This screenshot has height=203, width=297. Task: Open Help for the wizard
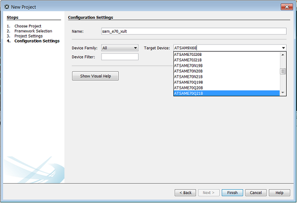(x=279, y=193)
